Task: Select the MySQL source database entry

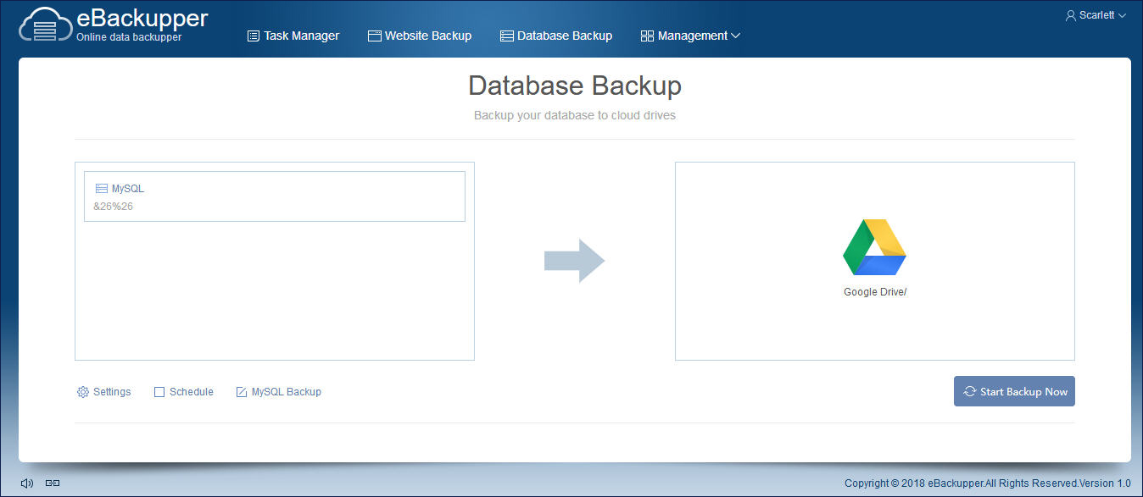Action: [275, 196]
